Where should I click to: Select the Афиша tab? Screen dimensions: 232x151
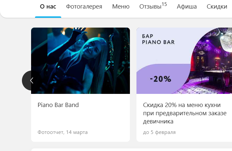[187, 7]
